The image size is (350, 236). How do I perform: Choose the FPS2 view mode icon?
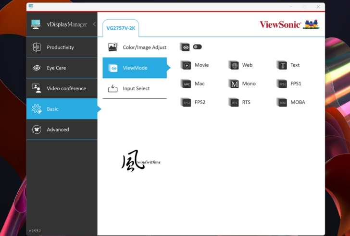point(186,102)
